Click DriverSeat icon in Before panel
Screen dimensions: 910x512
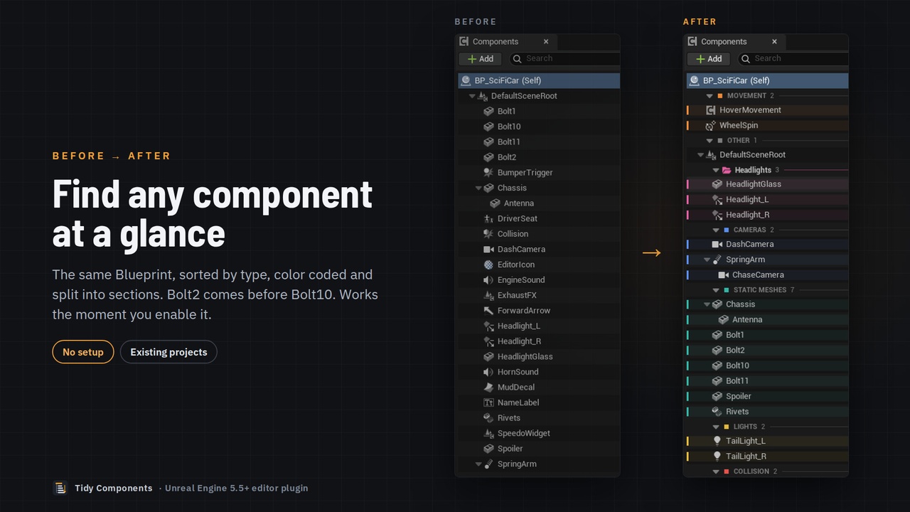tap(488, 219)
